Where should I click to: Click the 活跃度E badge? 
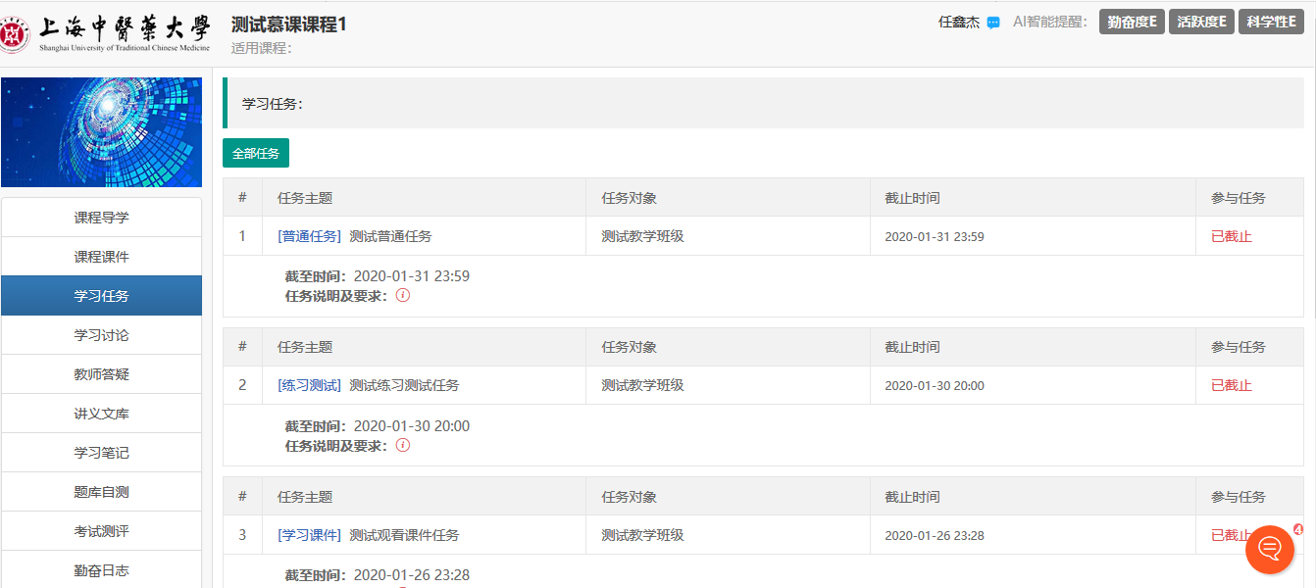[x=1201, y=23]
